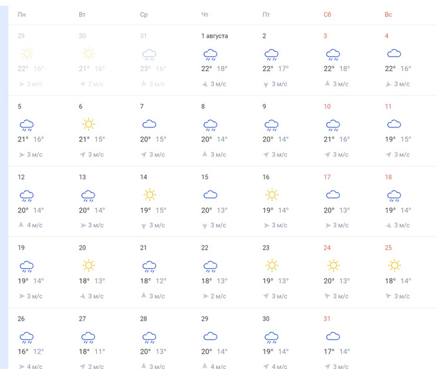Viewport: 436px width, 369px height.
Task: Click the wind arrow icon on August 12
Action: (22, 225)
